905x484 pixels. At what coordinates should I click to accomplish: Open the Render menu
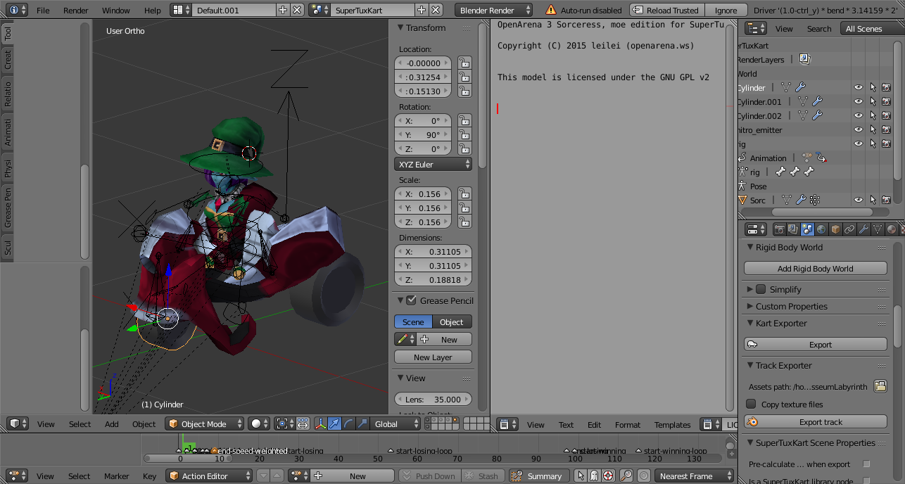[76, 11]
